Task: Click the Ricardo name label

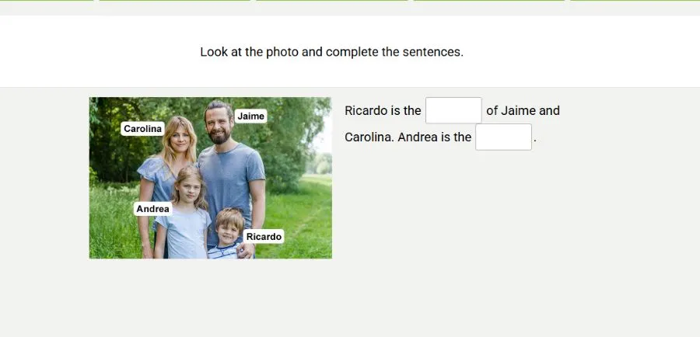Action: (264, 236)
